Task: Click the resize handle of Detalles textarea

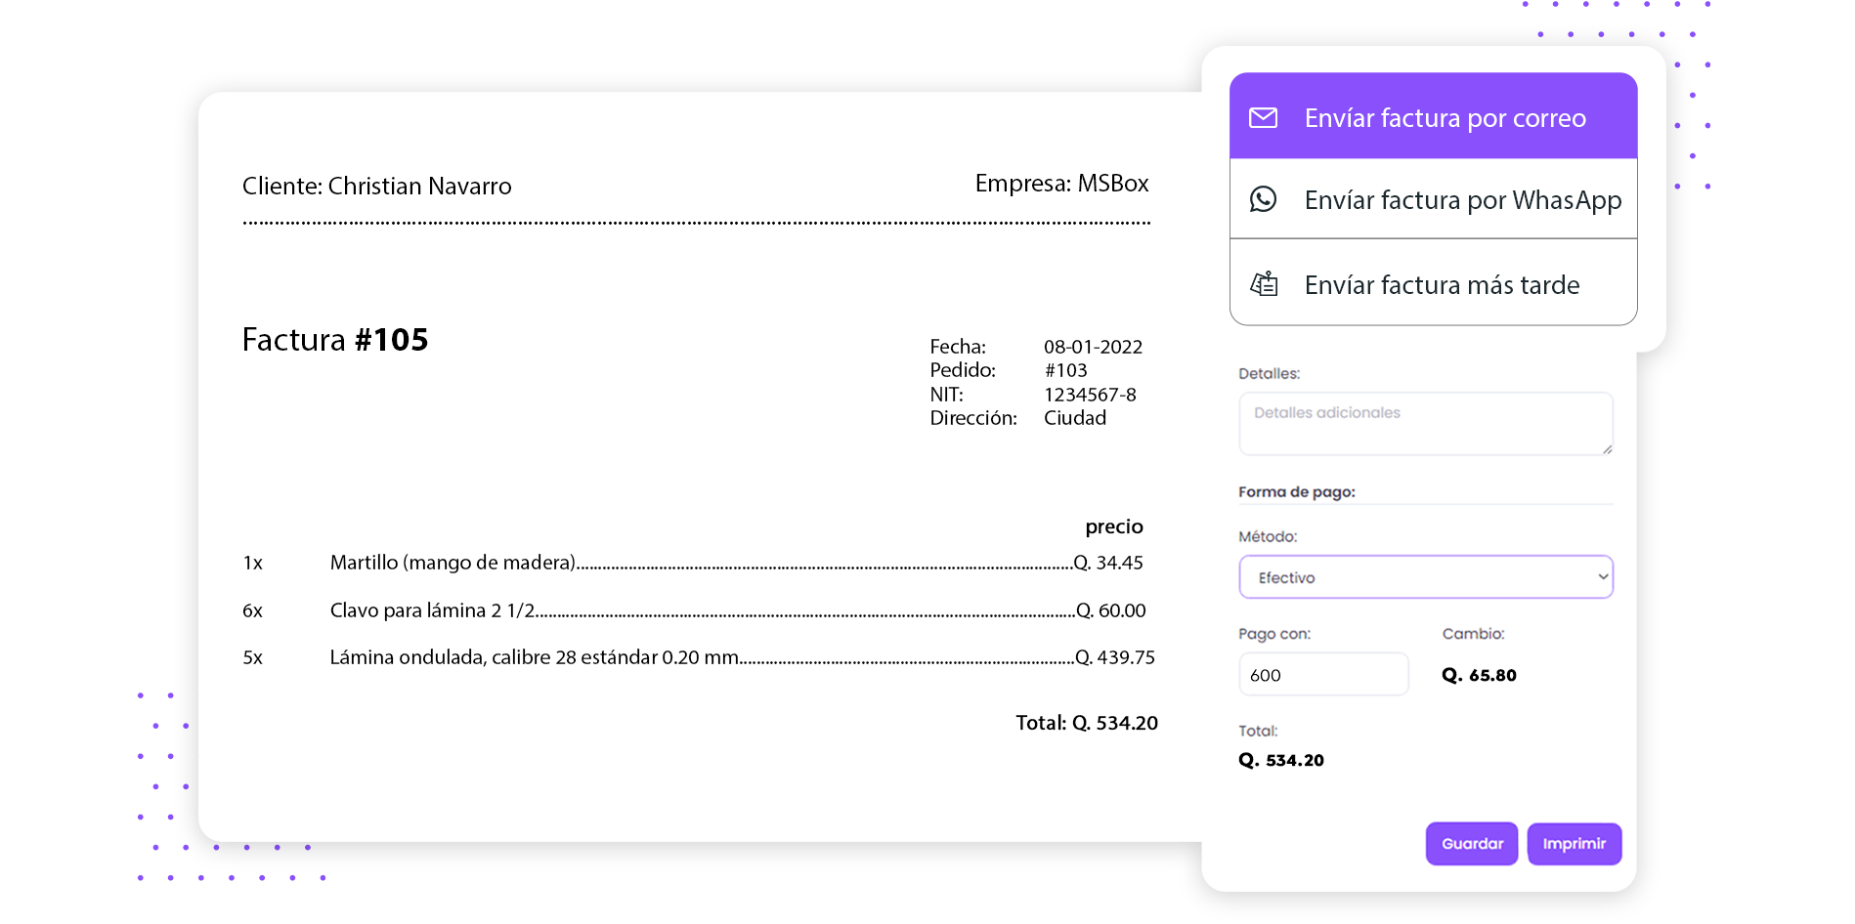Action: click(x=1607, y=449)
